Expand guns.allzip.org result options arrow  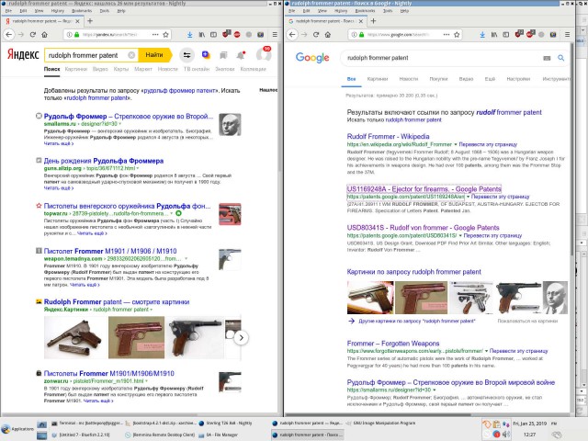(x=138, y=168)
